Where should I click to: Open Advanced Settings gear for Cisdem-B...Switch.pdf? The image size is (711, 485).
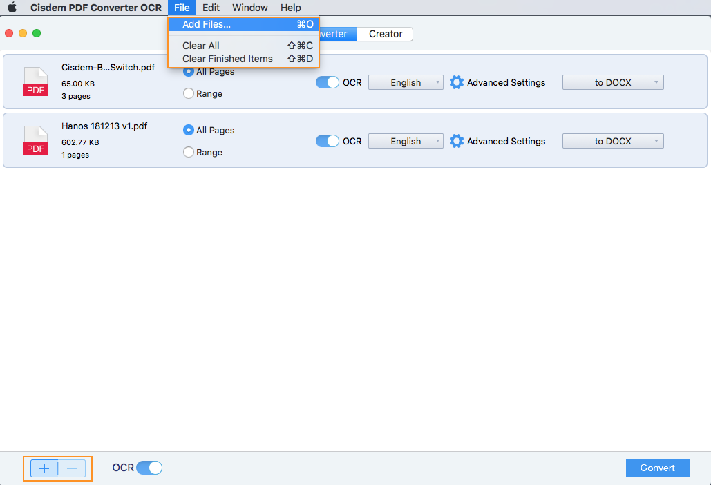tap(457, 82)
